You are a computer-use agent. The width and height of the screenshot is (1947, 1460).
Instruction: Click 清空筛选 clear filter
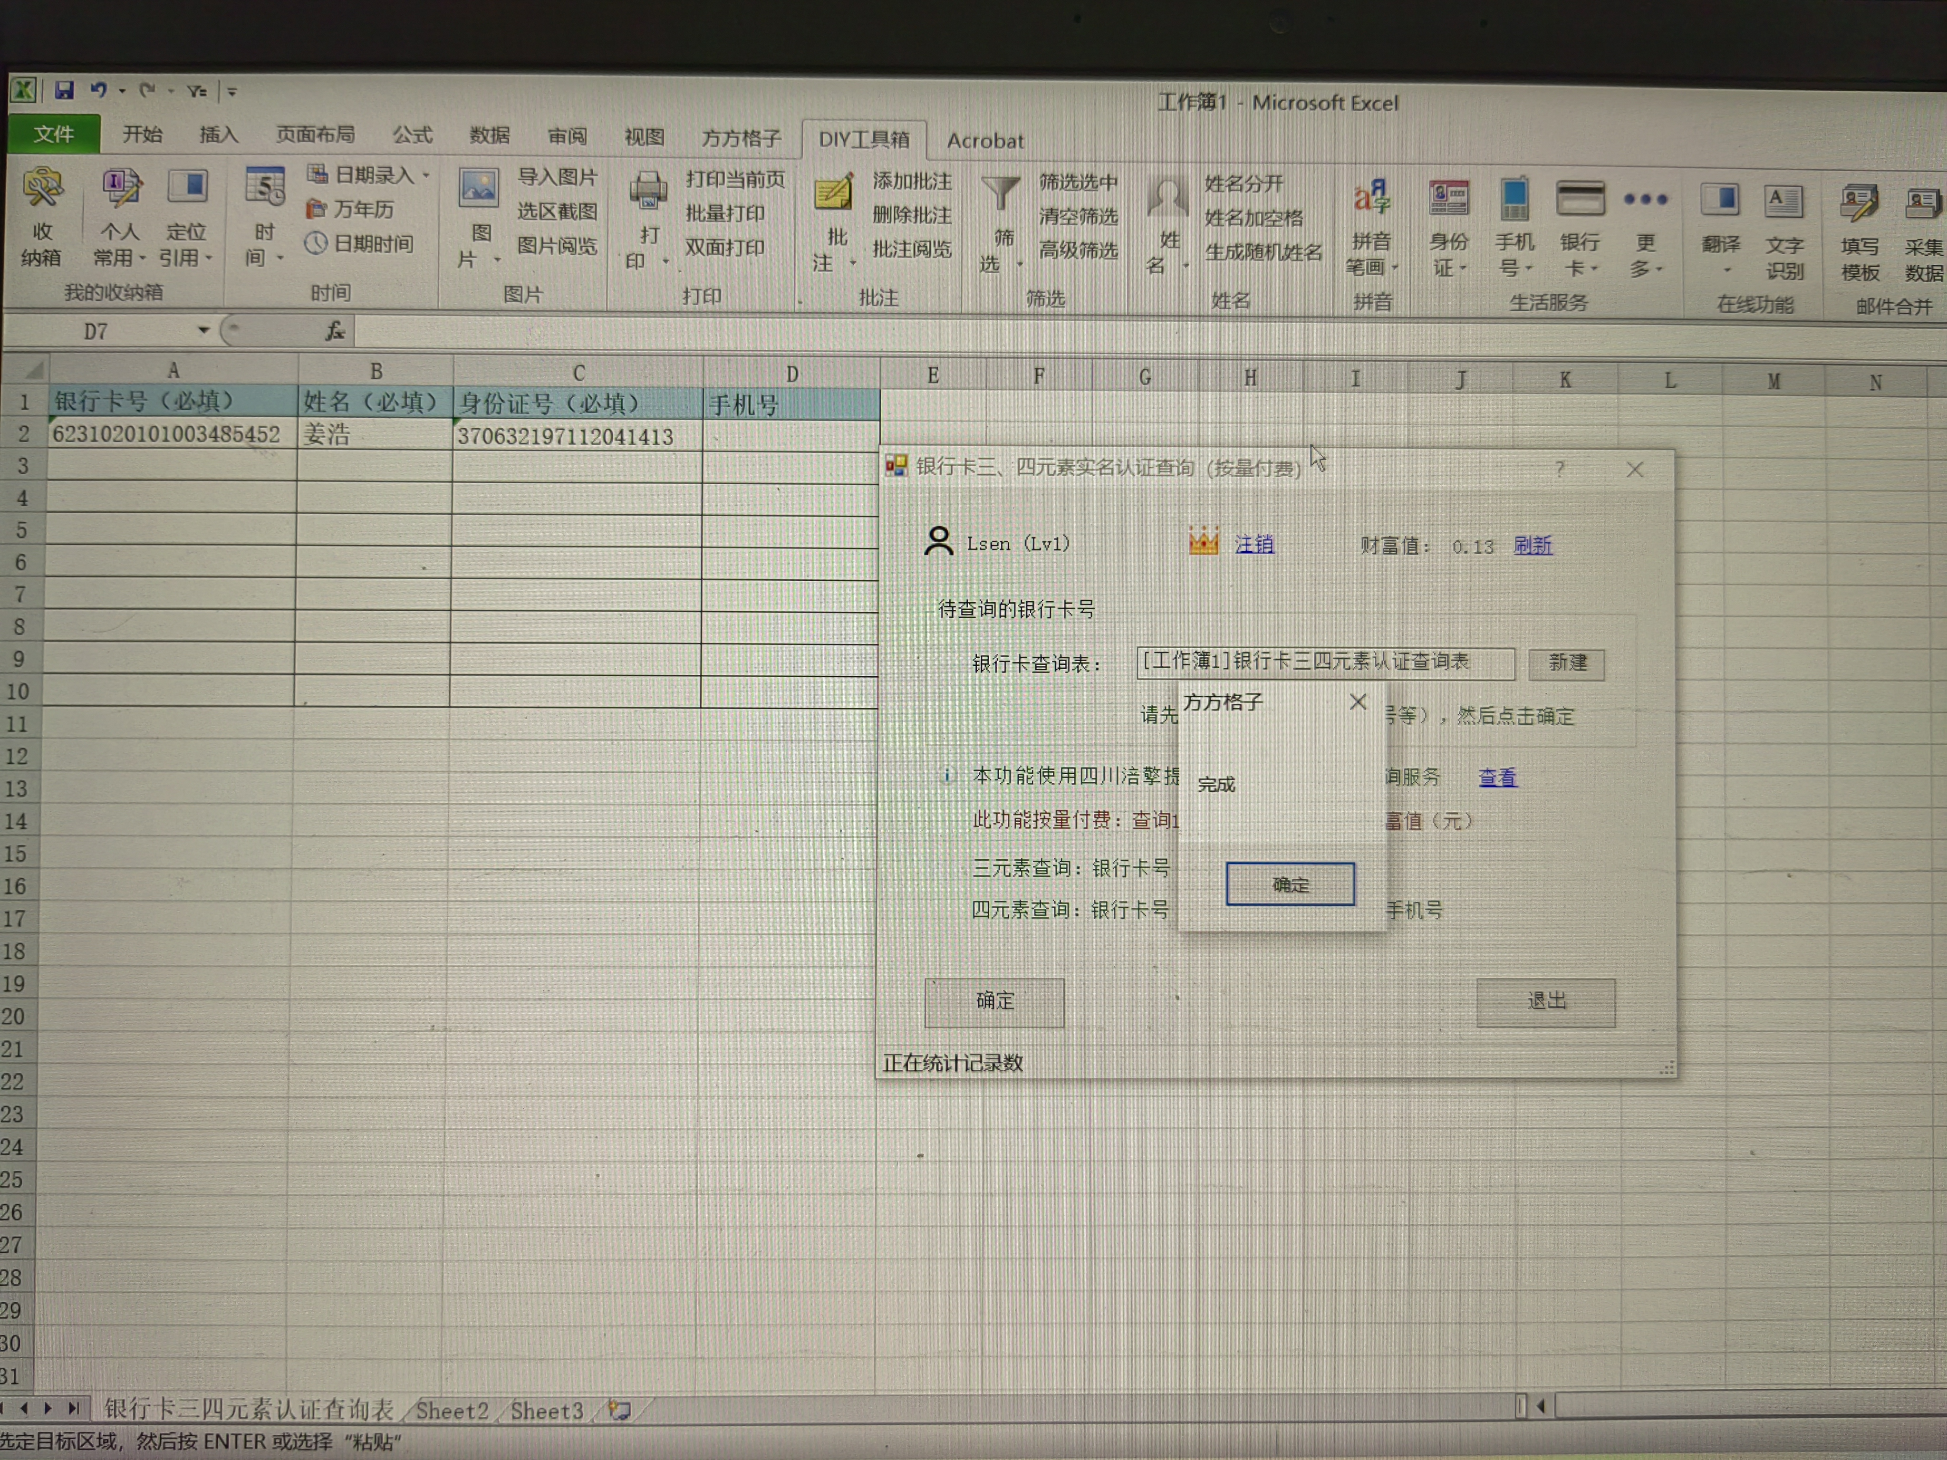(1078, 217)
